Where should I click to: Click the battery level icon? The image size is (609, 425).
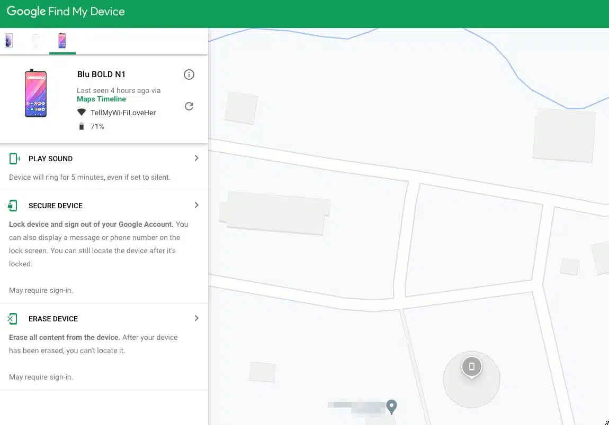[81, 126]
